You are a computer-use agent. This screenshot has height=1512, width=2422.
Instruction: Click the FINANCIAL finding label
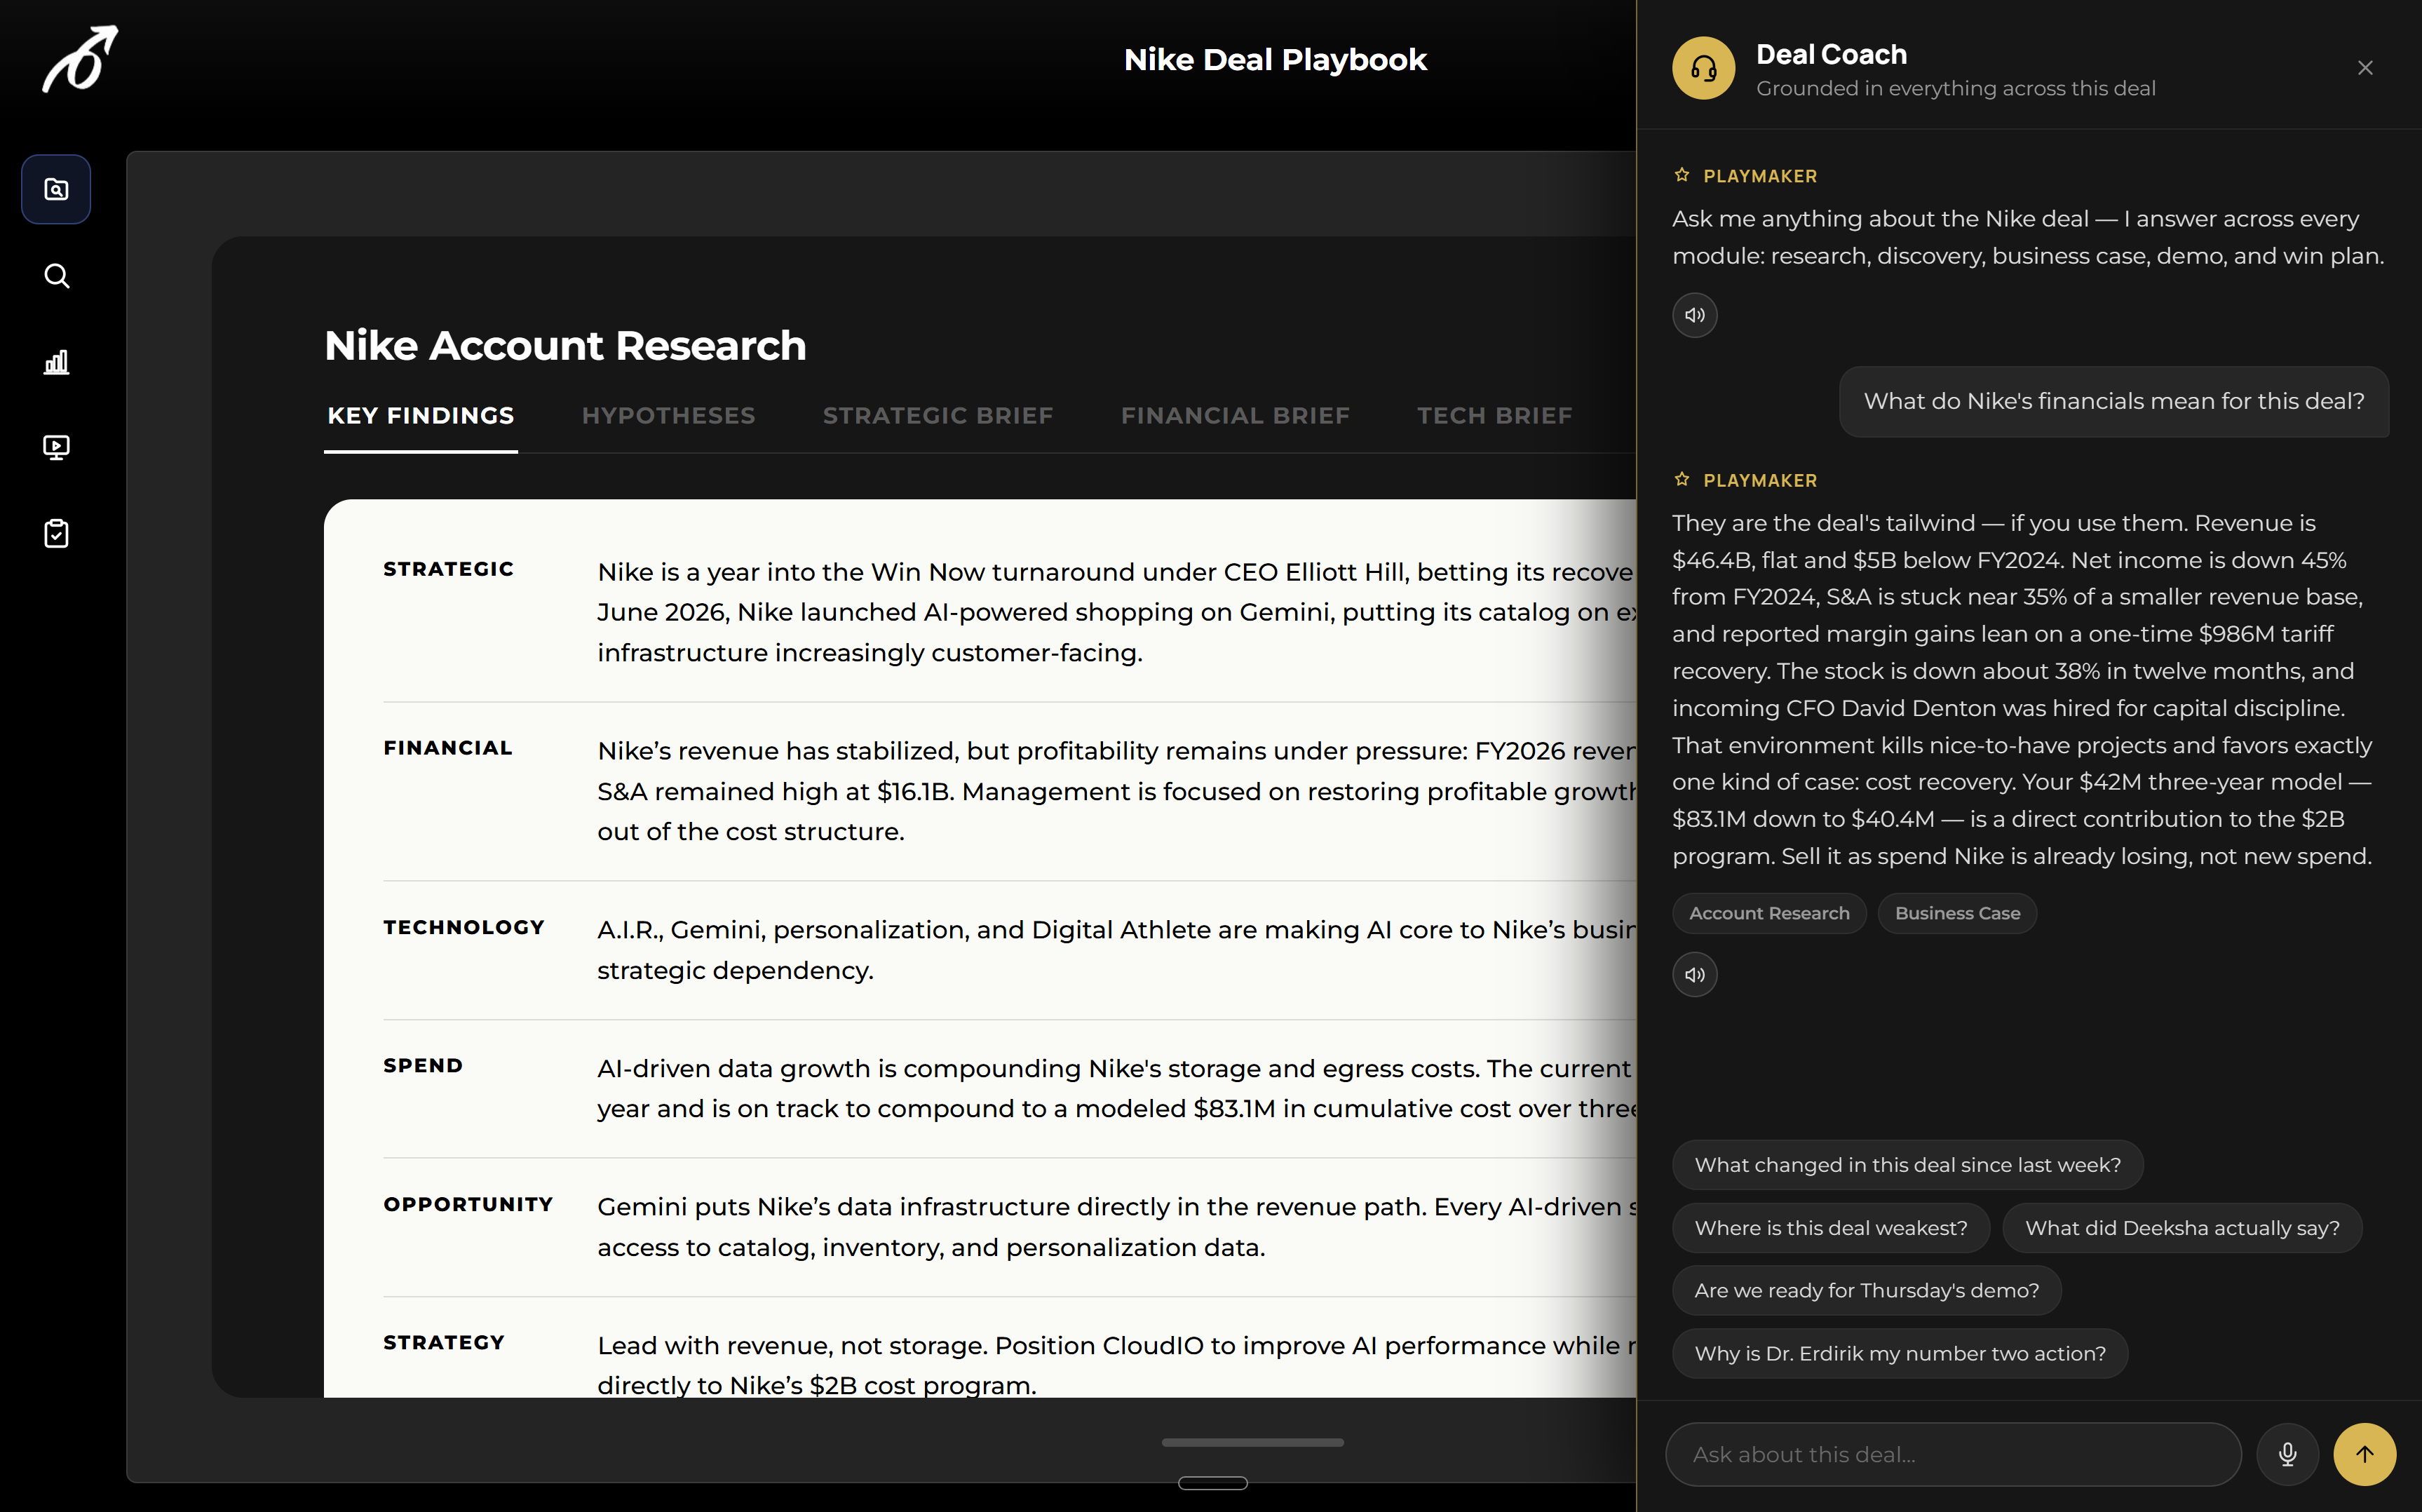tap(448, 748)
